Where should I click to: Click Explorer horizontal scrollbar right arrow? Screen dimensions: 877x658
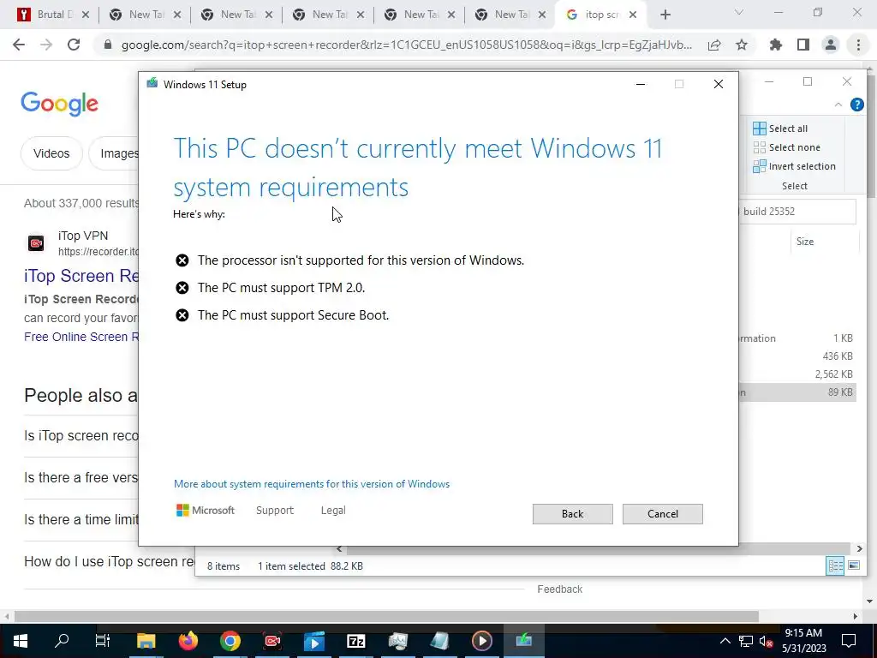coord(860,549)
